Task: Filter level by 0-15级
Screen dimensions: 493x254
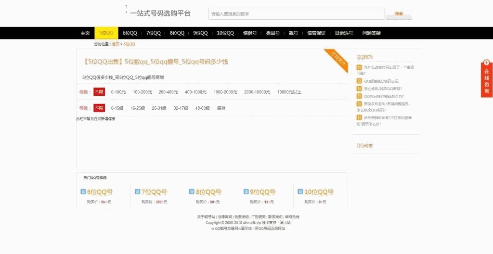Action: pos(117,108)
